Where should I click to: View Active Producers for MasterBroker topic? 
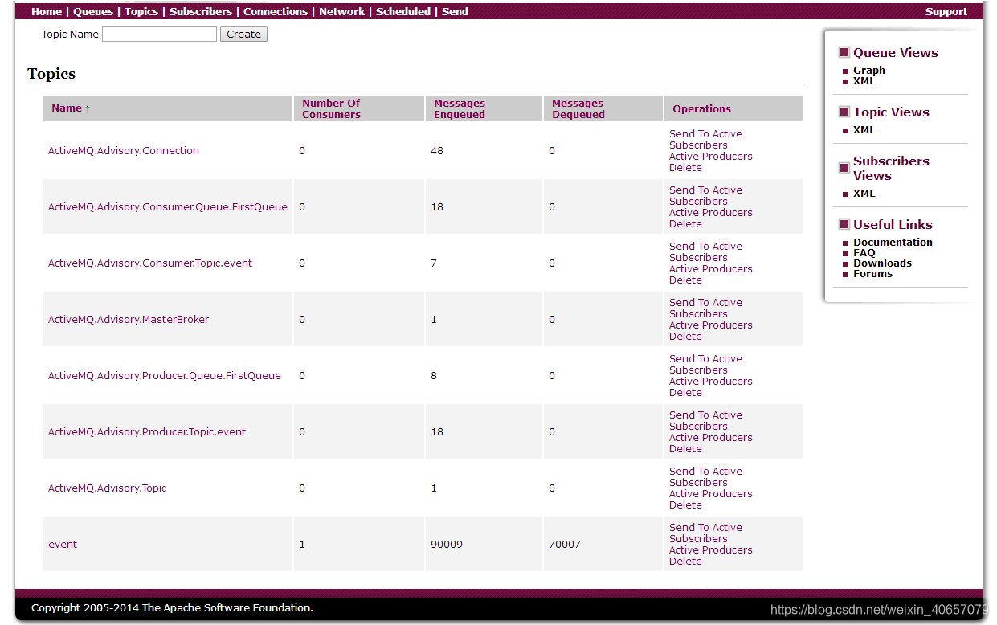[711, 325]
